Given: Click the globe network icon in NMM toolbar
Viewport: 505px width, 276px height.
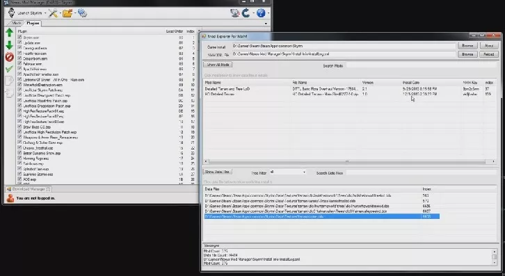Looking at the screenshot, I should (x=235, y=13).
